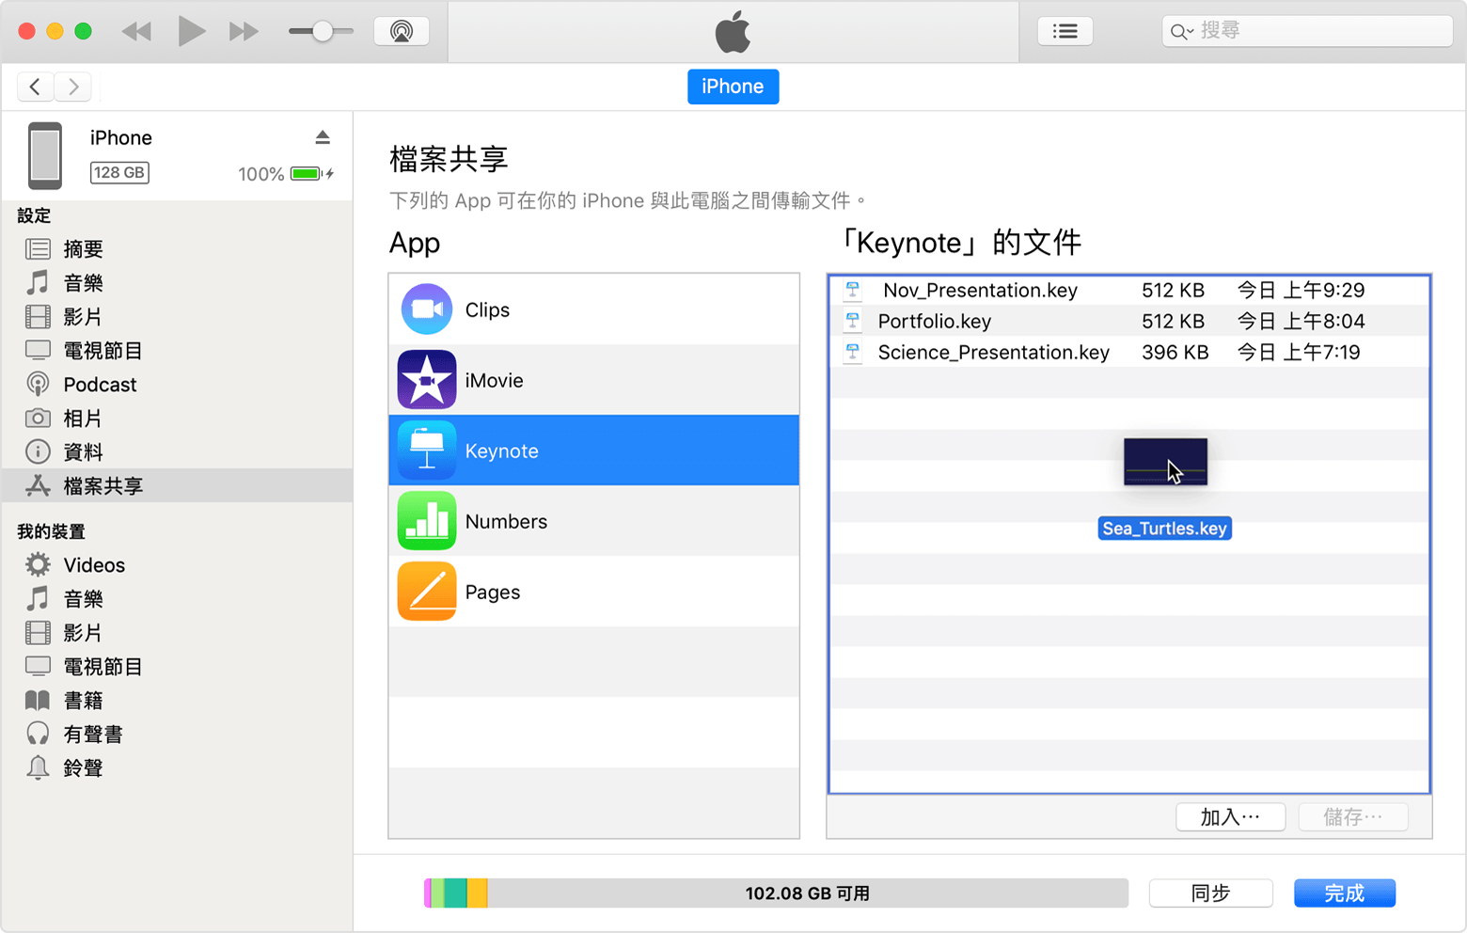Screen dimensions: 1467x933
Task: Select the iPhone device tab button
Action: (733, 87)
